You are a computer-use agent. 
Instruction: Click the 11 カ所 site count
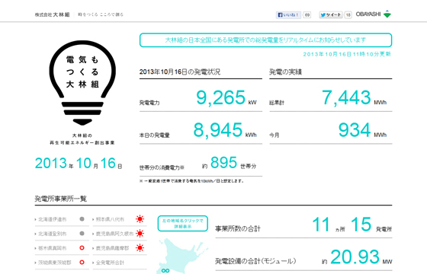tap(329, 225)
